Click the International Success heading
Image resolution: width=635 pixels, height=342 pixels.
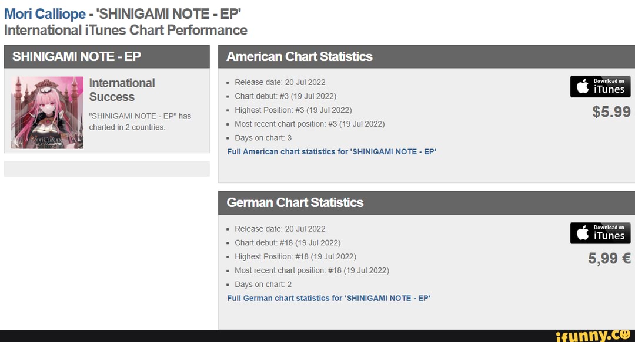coord(122,90)
